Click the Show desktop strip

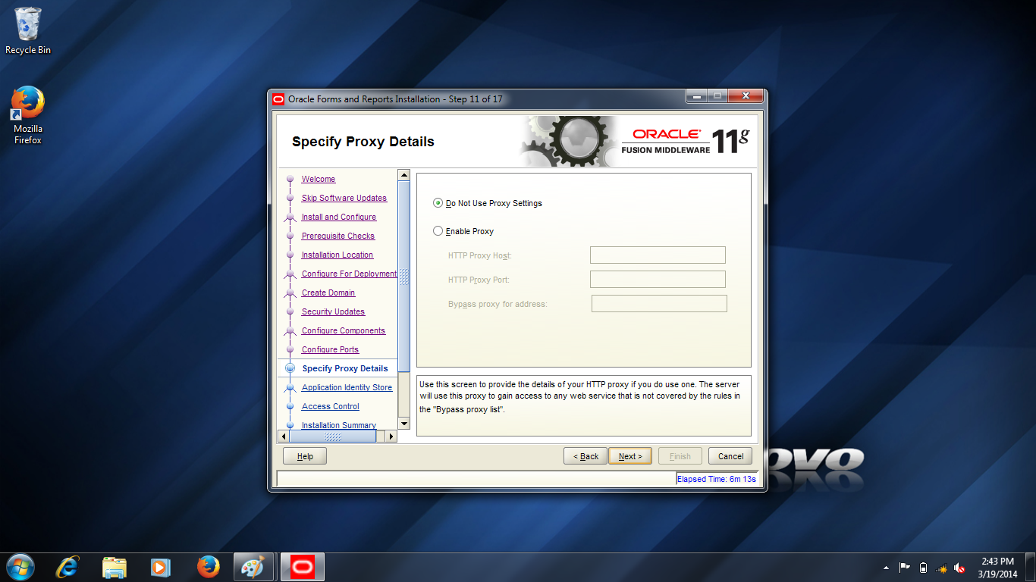click(1031, 568)
